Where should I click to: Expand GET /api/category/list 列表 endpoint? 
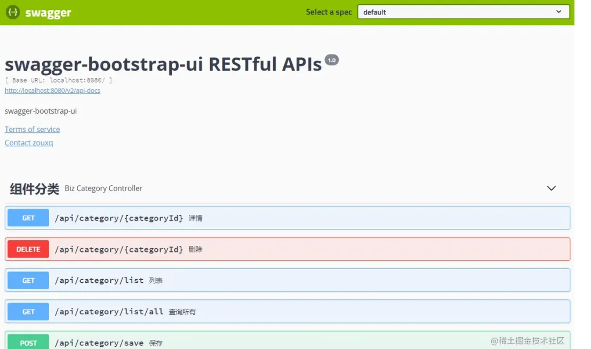click(x=287, y=280)
